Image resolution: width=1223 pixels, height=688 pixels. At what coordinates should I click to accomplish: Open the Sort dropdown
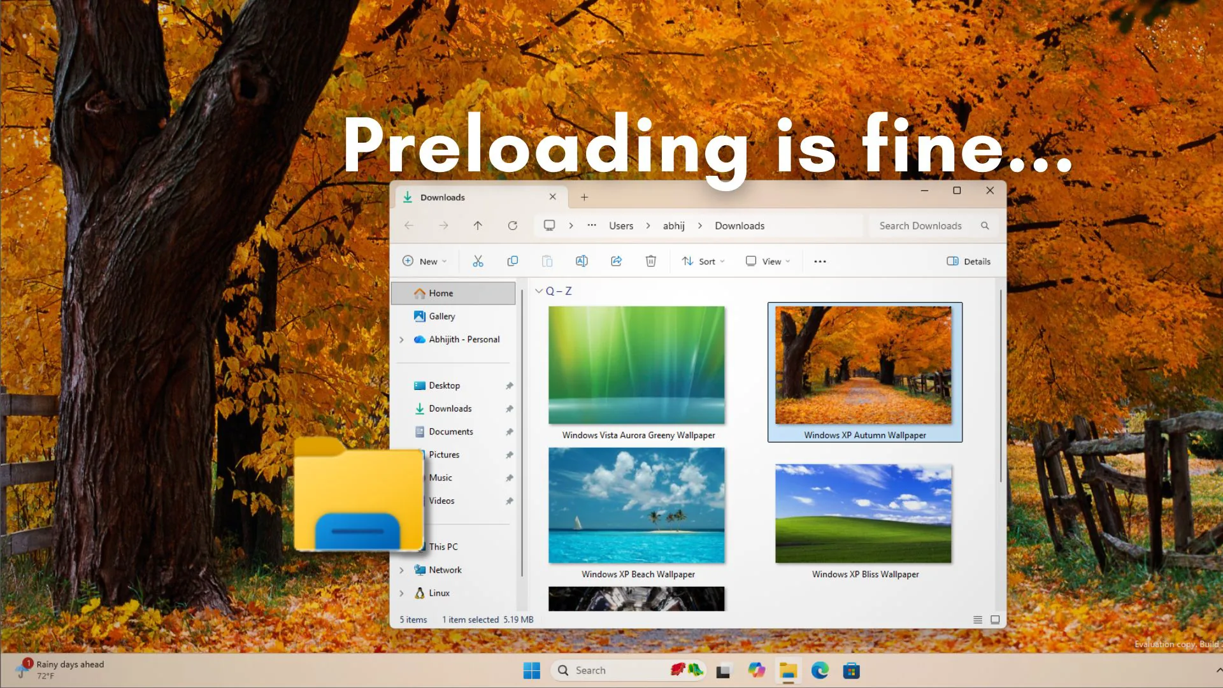click(703, 261)
